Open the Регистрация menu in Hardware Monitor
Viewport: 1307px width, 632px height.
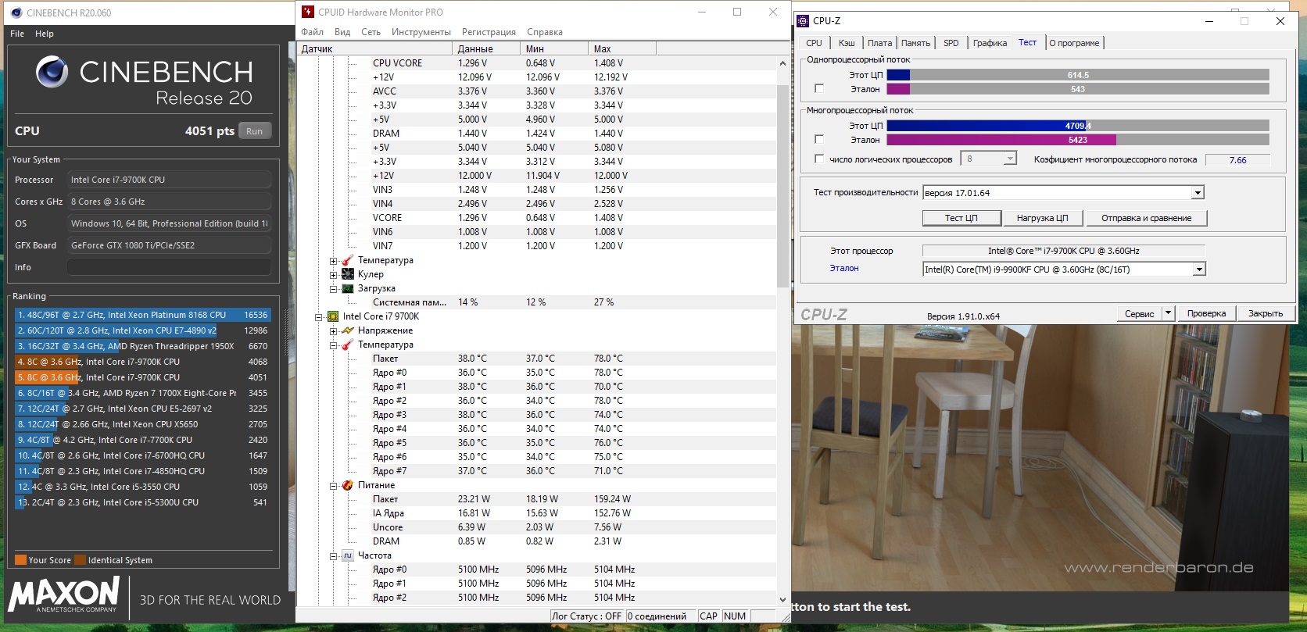(x=489, y=32)
